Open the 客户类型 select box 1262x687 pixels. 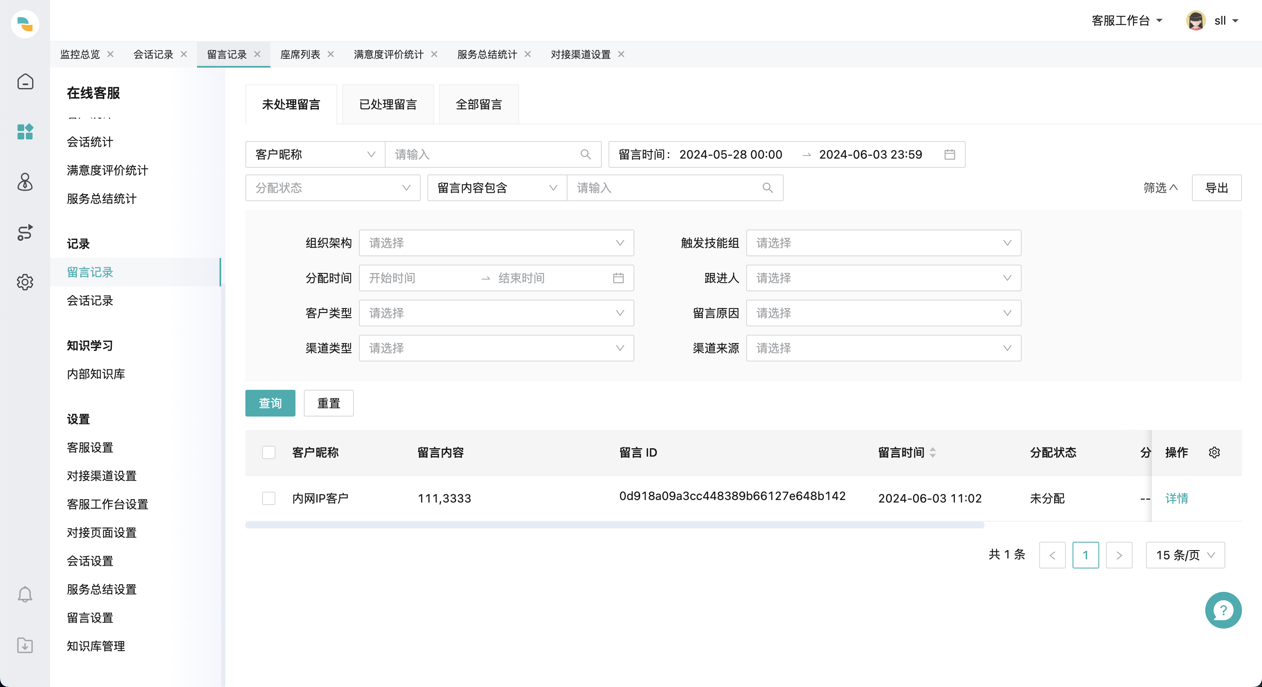pos(496,313)
